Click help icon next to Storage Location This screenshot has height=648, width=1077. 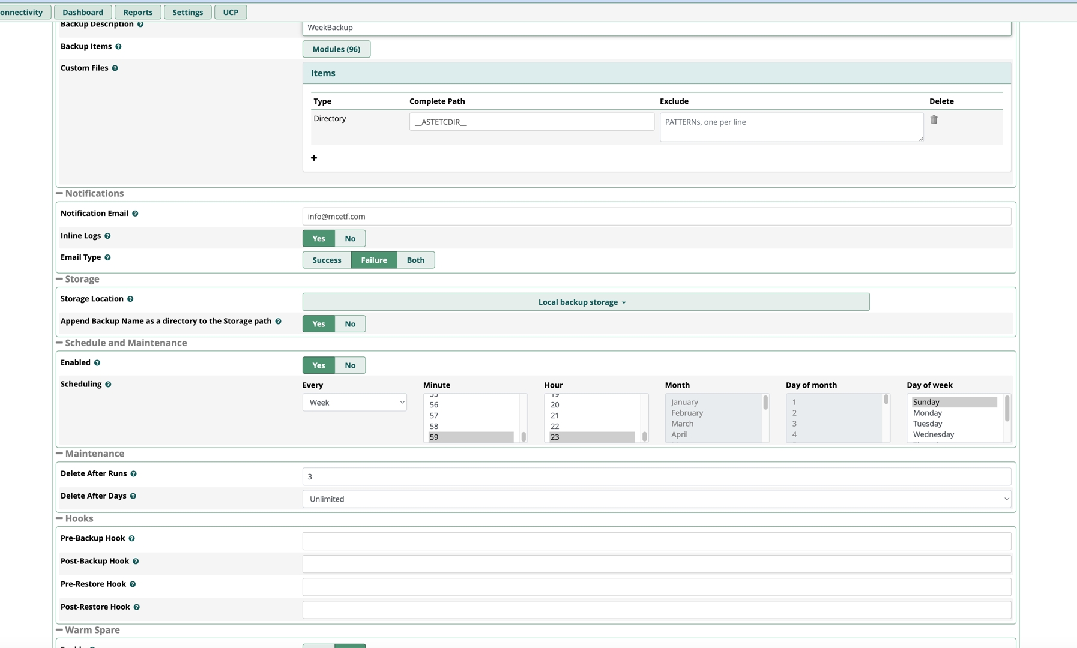[x=130, y=299]
